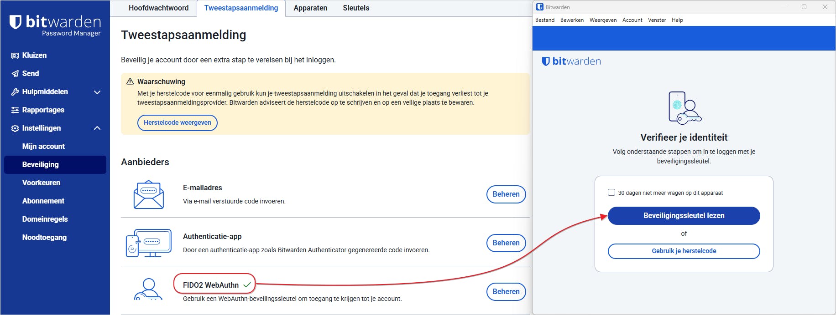Select the Tweestapsaanmelding tab
Viewport: 836px width, 315px height.
(x=241, y=8)
